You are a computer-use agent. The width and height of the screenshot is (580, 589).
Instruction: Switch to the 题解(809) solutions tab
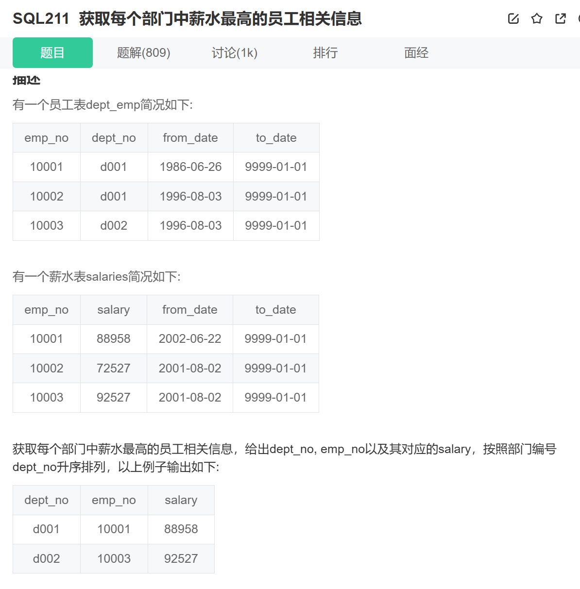[143, 52]
